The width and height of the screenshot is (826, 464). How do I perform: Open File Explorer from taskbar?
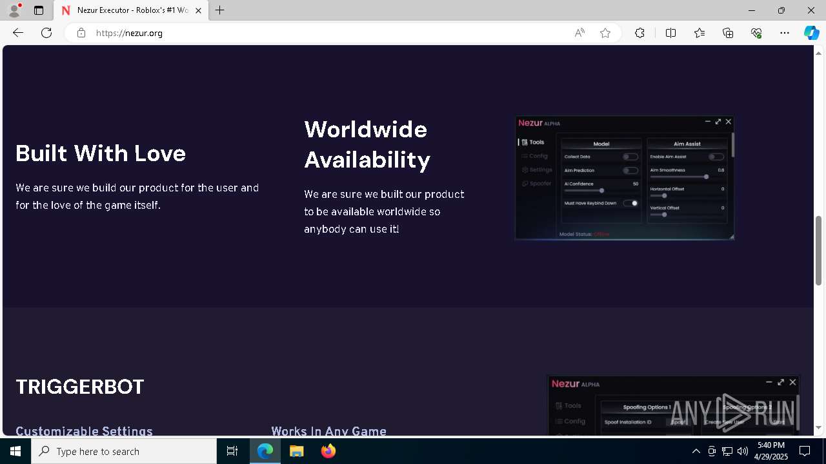pos(296,451)
